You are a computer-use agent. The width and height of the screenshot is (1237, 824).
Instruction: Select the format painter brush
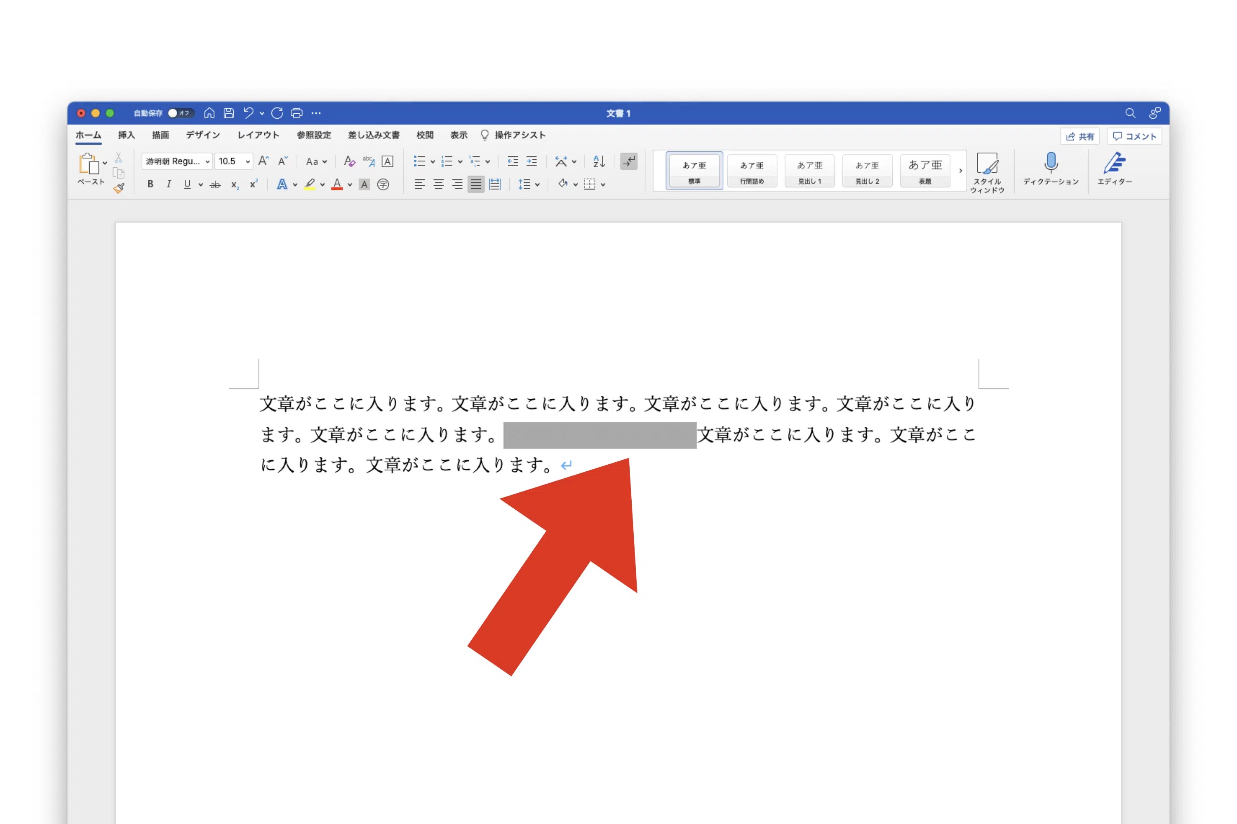coord(119,188)
